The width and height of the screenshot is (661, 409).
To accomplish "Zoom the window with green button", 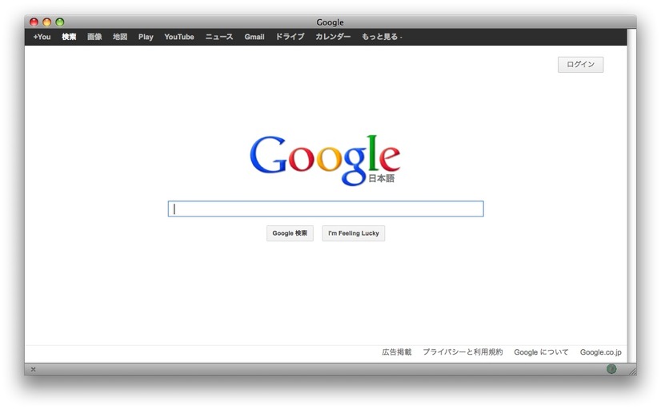I will tap(60, 22).
